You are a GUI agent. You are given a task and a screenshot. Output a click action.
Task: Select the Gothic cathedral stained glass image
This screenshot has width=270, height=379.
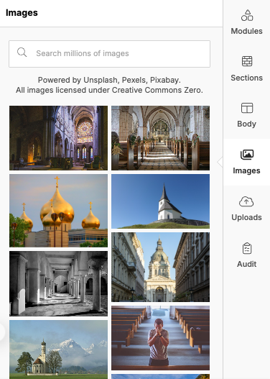click(x=58, y=138)
